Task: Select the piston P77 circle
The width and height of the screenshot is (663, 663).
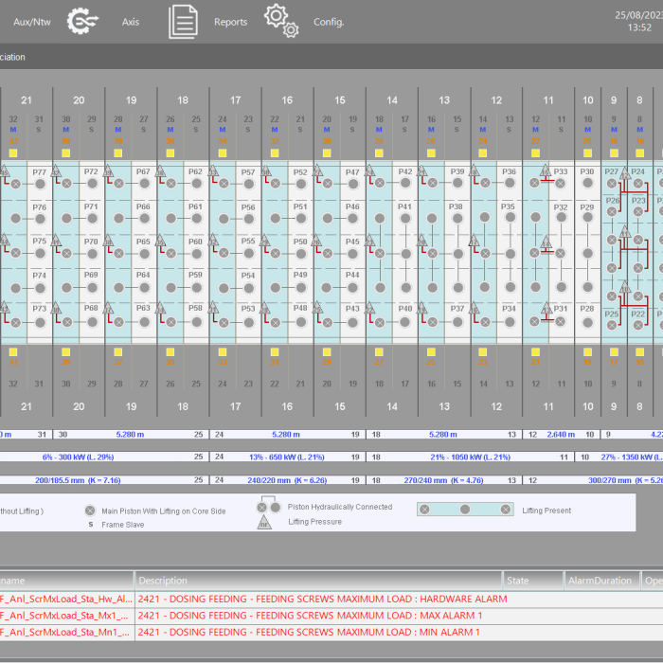Action: point(40,184)
